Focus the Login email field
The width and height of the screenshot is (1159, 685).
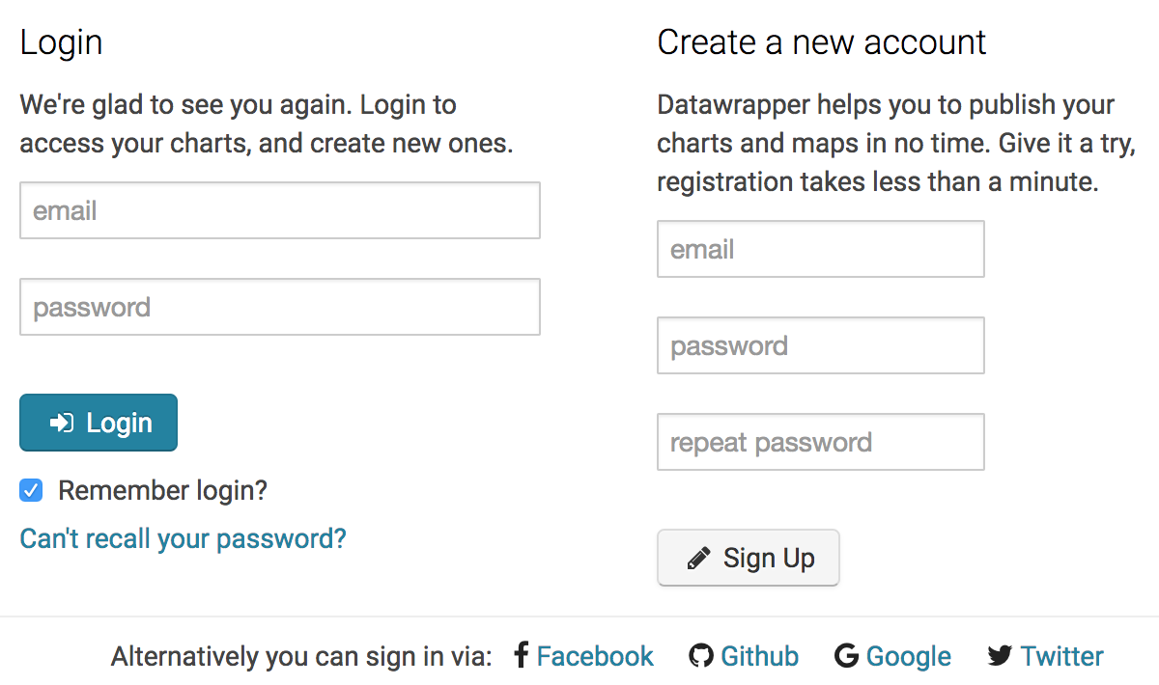click(x=280, y=210)
